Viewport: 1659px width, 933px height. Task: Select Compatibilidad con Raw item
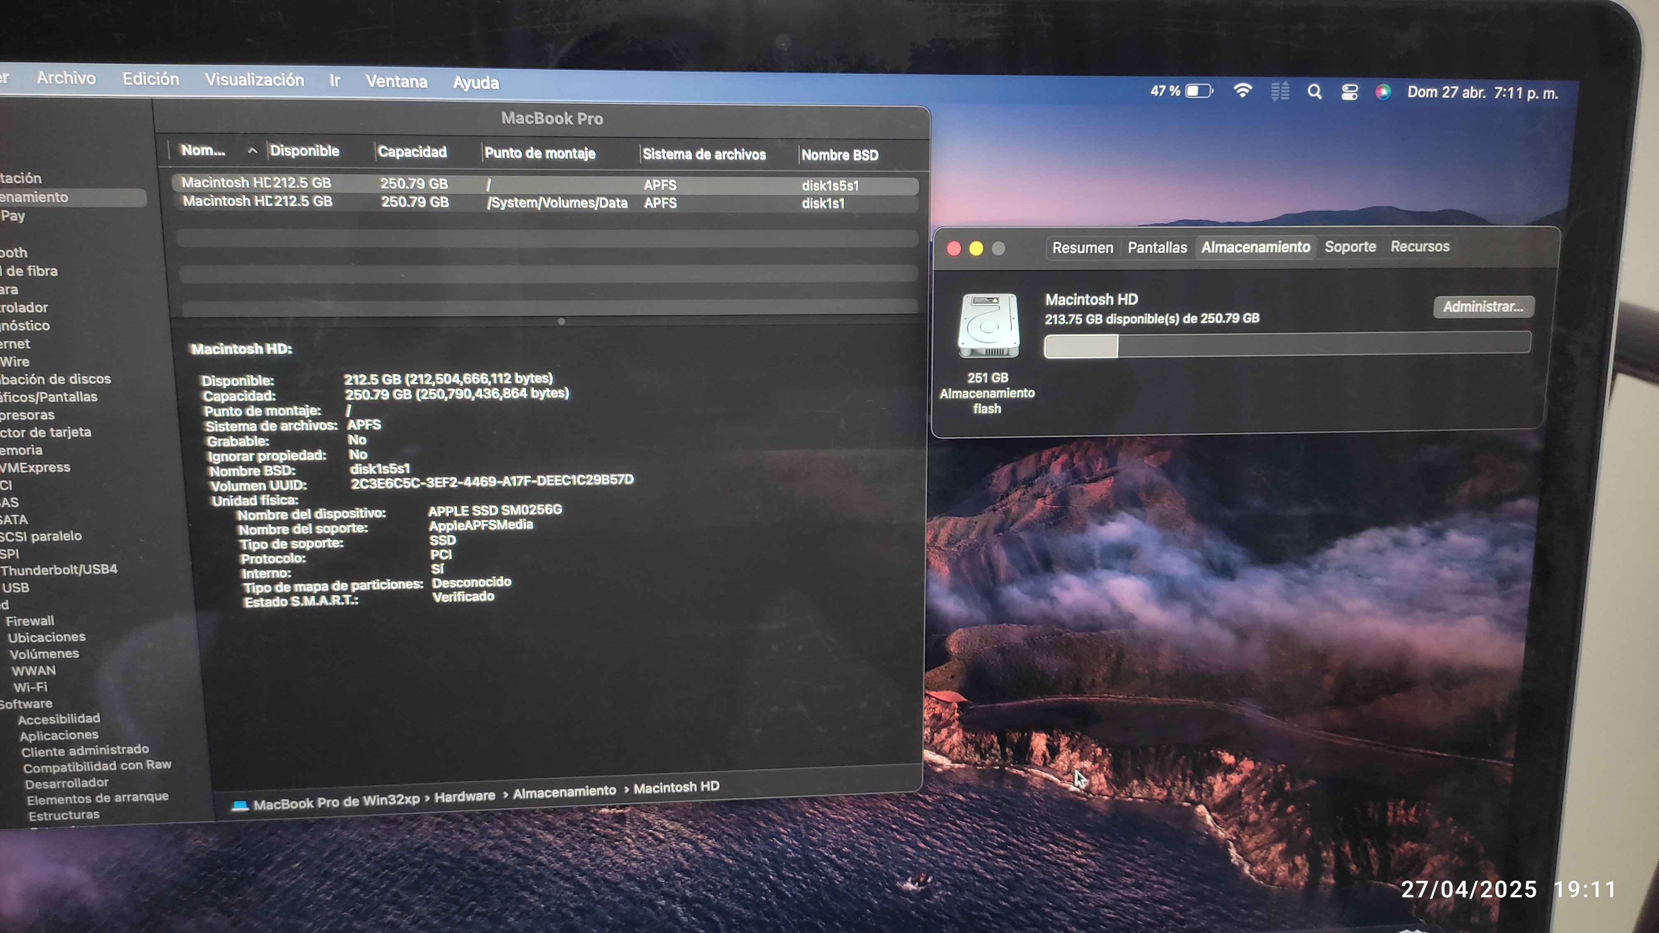(97, 766)
